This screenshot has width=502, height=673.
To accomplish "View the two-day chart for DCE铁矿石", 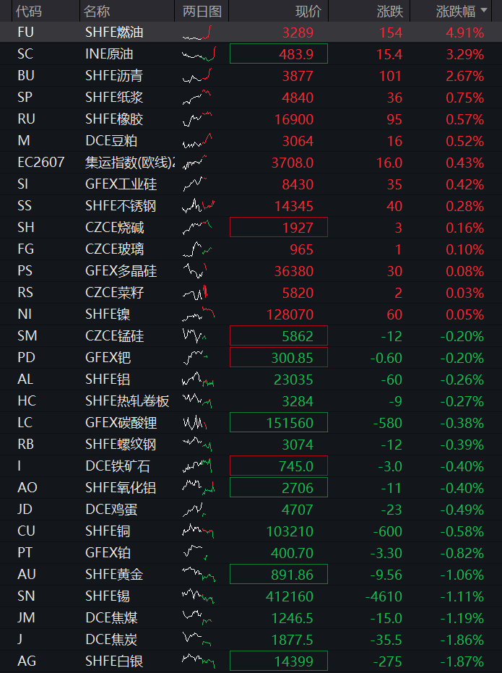I will pos(197,466).
